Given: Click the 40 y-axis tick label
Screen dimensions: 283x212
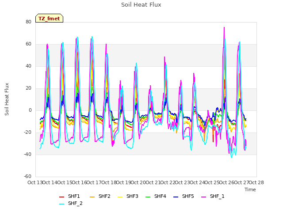Looking at the screenshot, I should [28, 66].
